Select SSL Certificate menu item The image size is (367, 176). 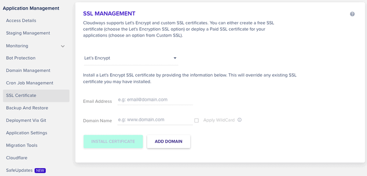[x=36, y=96]
